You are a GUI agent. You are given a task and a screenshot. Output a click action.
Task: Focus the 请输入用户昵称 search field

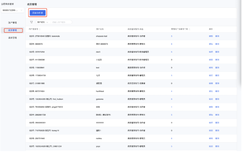pos(61,22)
